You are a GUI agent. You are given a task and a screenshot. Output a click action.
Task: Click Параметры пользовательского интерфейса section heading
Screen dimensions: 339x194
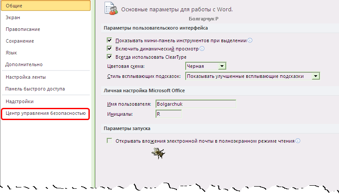[156, 28]
